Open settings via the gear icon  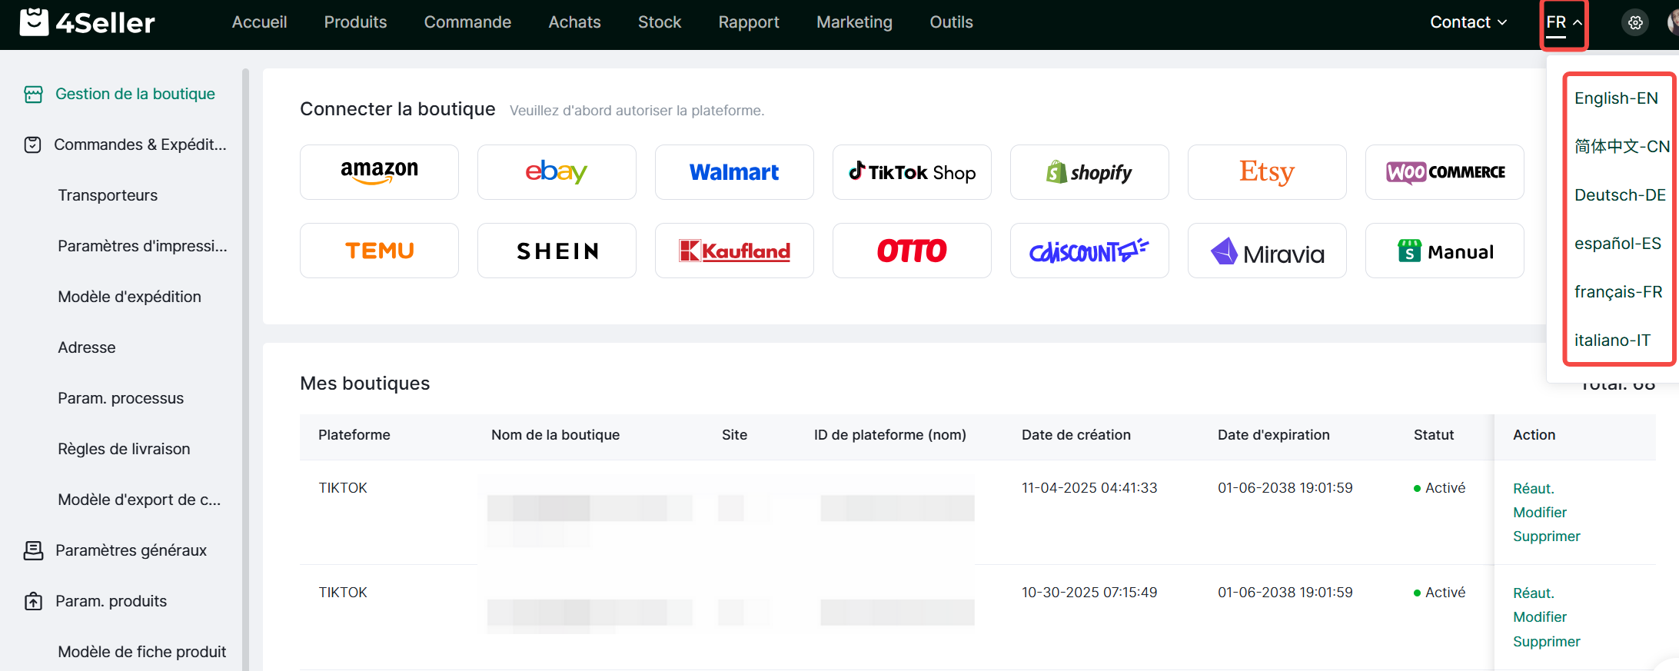(1635, 23)
